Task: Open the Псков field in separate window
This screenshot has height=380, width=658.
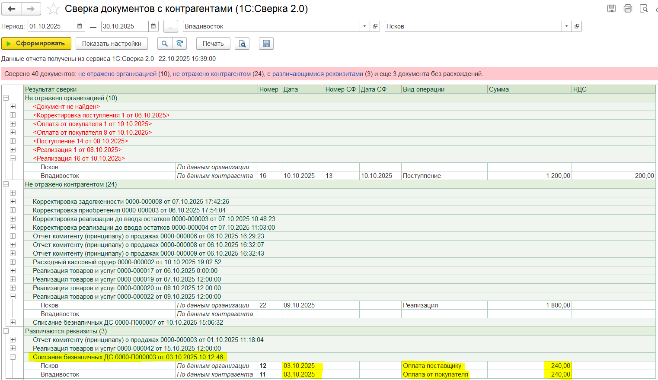Action: pyautogui.click(x=577, y=26)
